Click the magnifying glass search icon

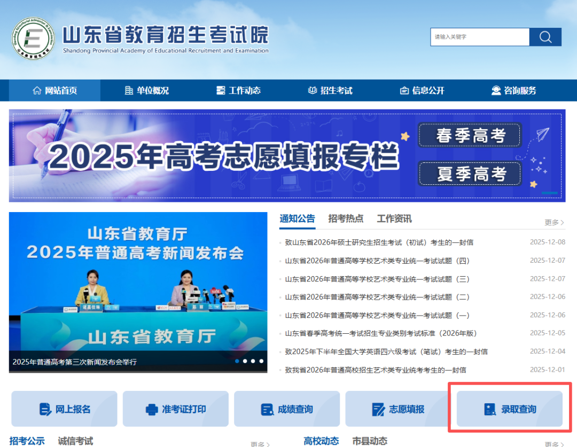point(545,37)
